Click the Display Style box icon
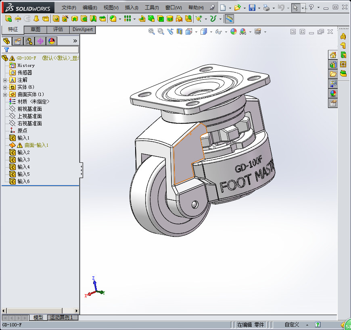This screenshot has height=330, width=351. coord(203,31)
